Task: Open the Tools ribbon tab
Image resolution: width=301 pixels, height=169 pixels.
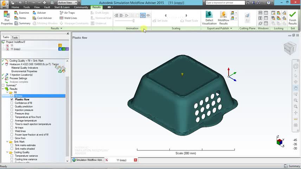Action: coord(26,7)
